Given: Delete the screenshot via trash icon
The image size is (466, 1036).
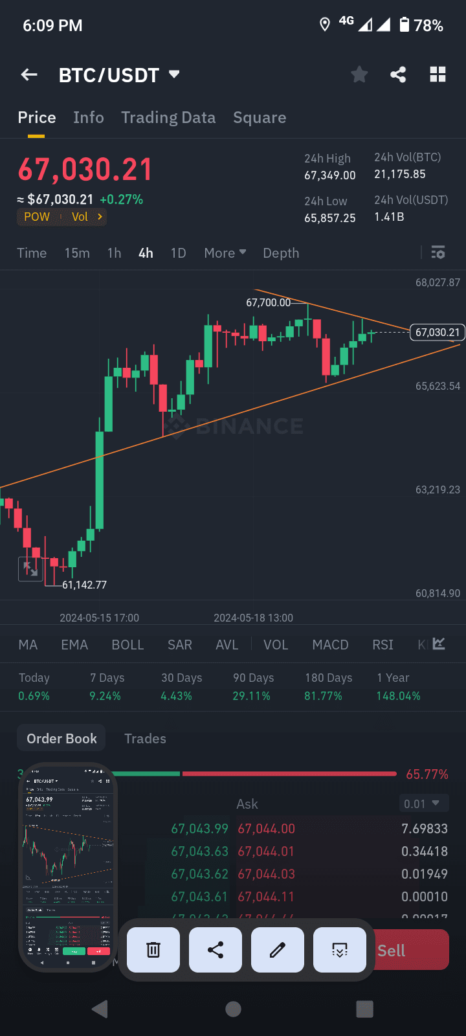Looking at the screenshot, I should pyautogui.click(x=153, y=949).
